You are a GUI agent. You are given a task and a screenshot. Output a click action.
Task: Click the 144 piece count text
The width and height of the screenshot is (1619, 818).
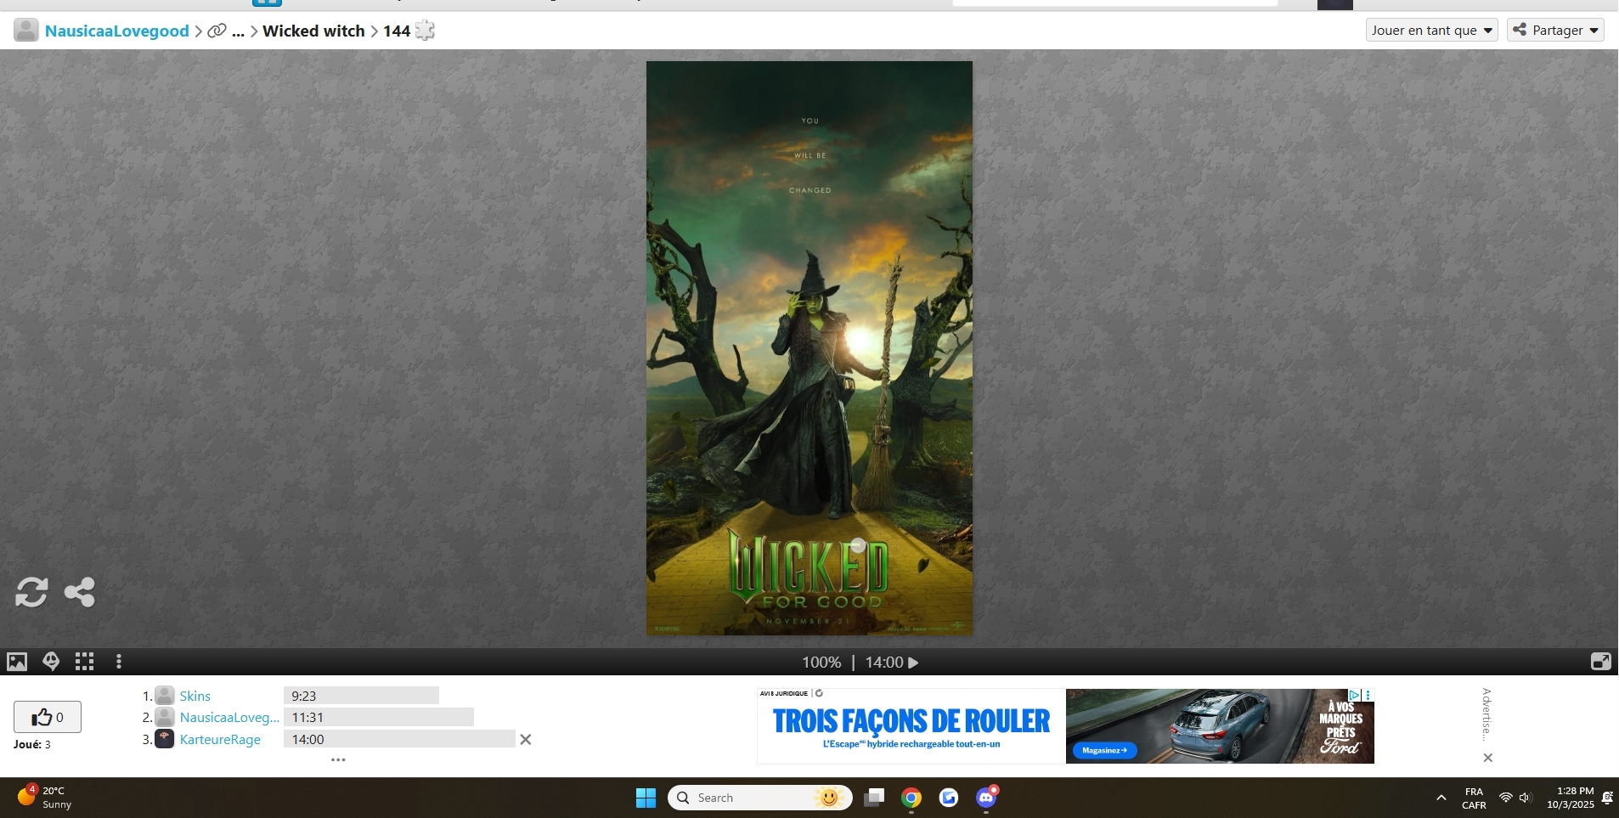click(x=397, y=31)
